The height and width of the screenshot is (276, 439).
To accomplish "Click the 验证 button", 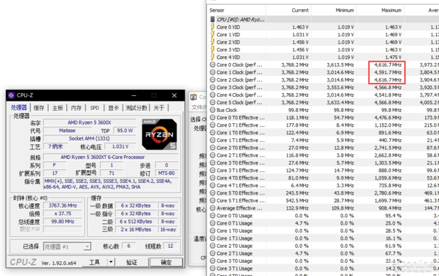I will [132, 262].
